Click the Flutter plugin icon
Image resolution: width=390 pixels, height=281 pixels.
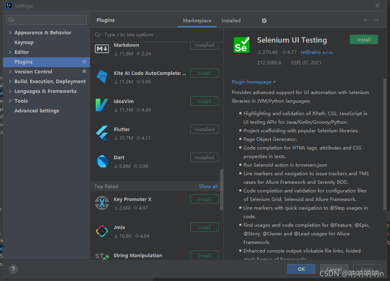click(102, 133)
